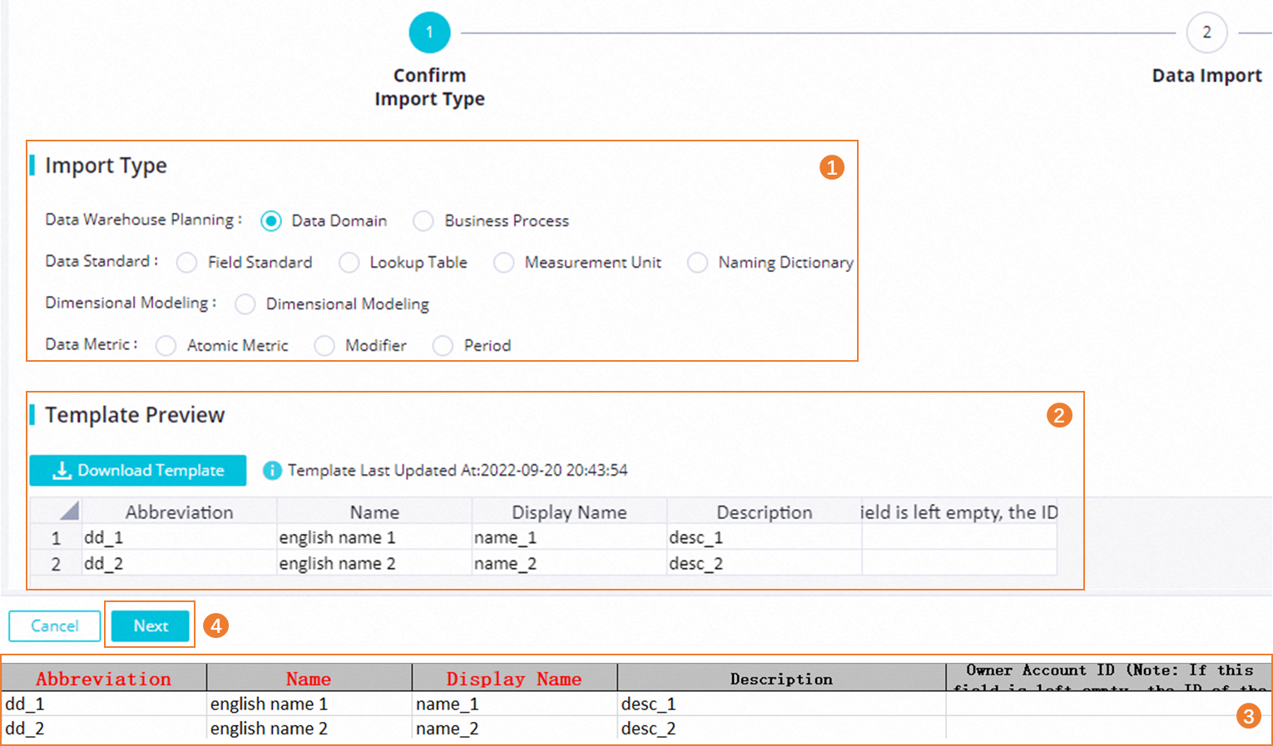Click the Template Preview section heading
The width and height of the screenshot is (1273, 746).
coord(135,415)
